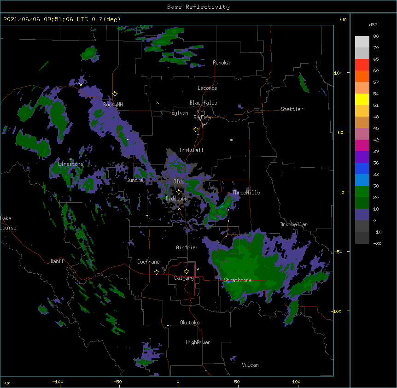Pick the white 70–80 dBZ legend swatch
This screenshot has height=388, width=397.
[x=362, y=42]
